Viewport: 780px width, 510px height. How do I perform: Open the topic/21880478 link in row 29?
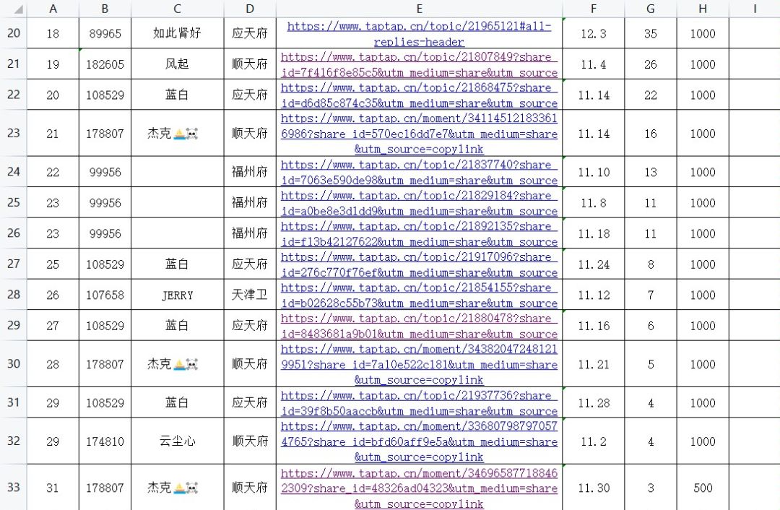click(420, 326)
